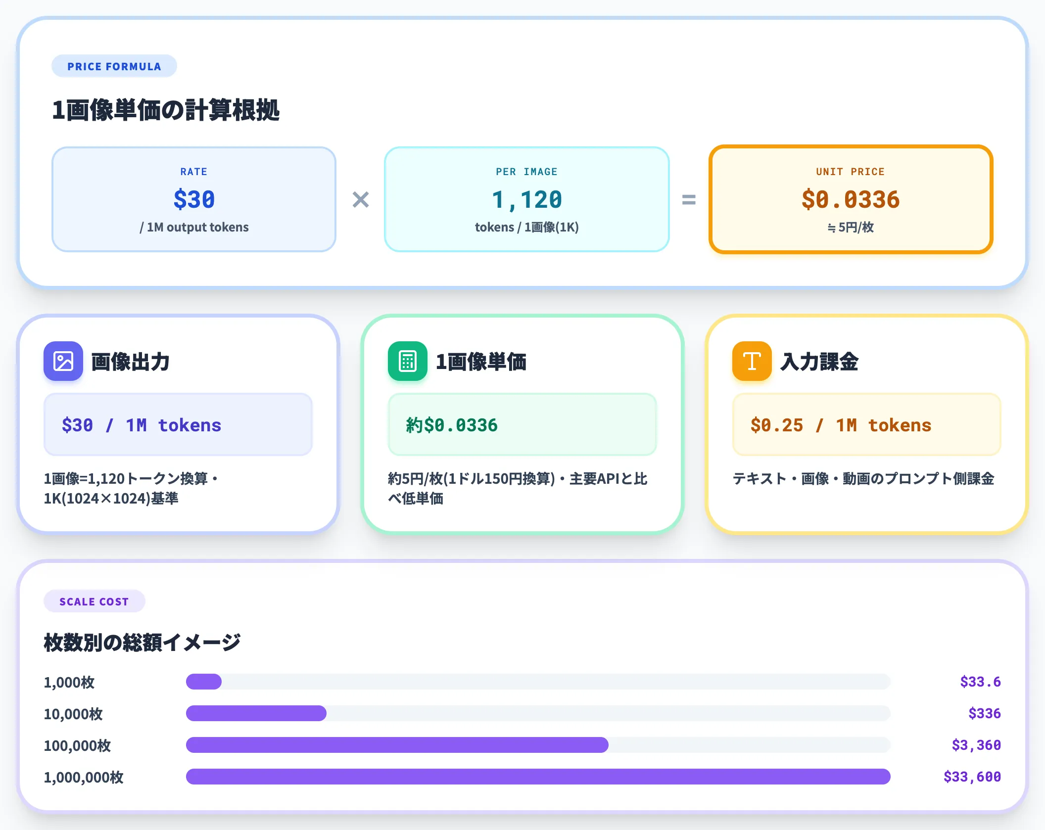Click the 1,000枚 progress bar
Viewport: 1045px width, 830px height.
538,682
